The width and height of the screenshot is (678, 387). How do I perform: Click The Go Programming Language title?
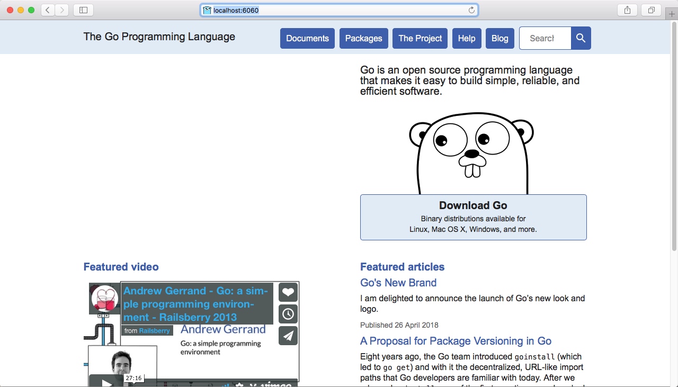(159, 37)
